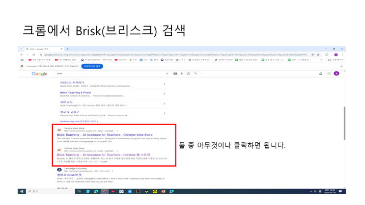Open the Windows Start menu
The width and height of the screenshot is (365, 205).
click(x=22, y=192)
